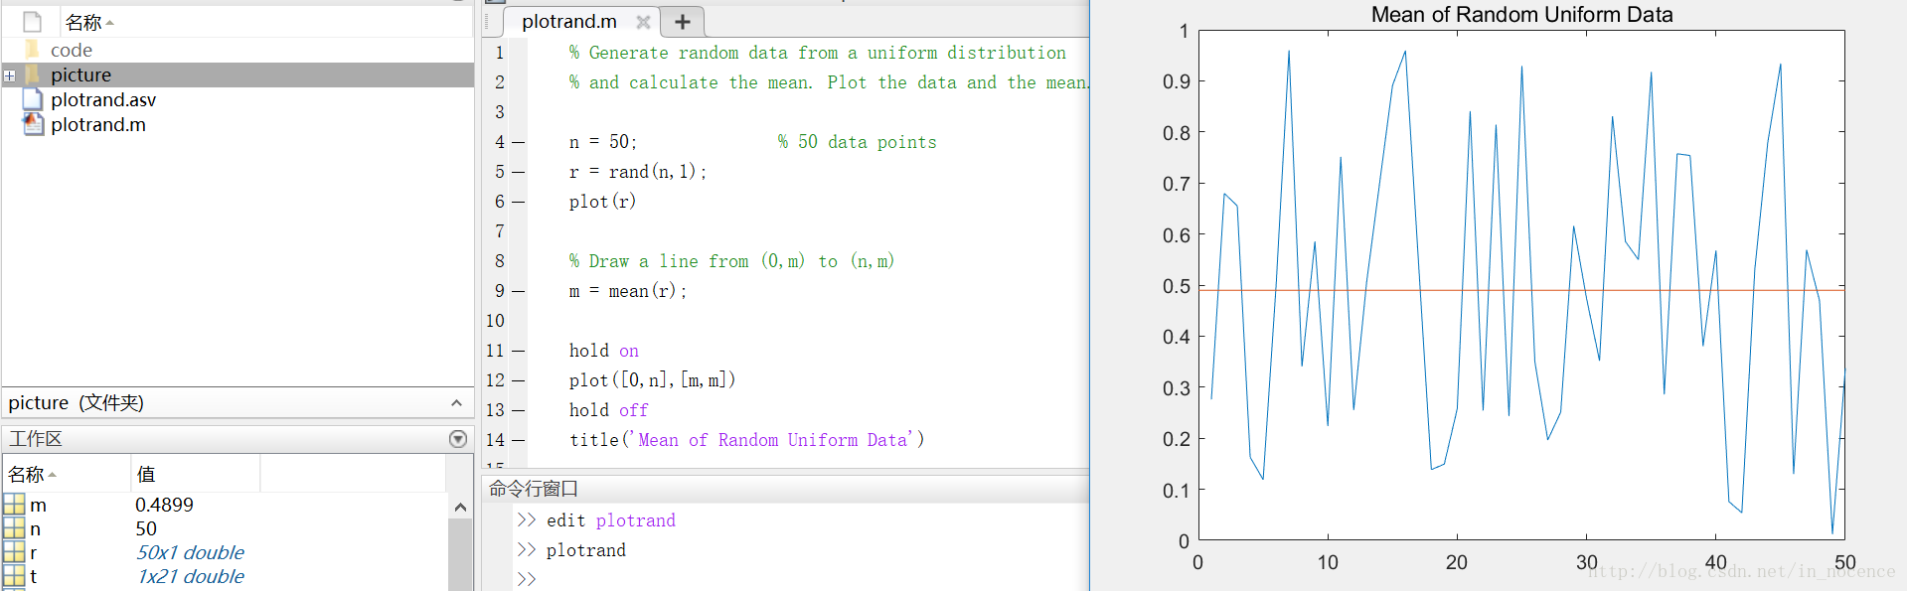
Task: Switch to the plotrand.m tab
Action: click(569, 22)
